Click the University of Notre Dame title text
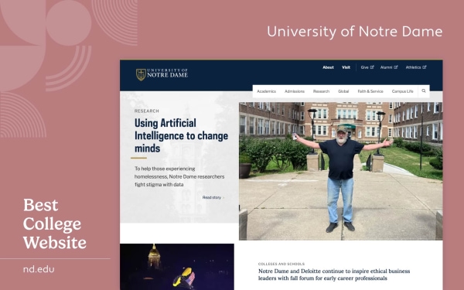The height and width of the screenshot is (290, 464). click(354, 32)
